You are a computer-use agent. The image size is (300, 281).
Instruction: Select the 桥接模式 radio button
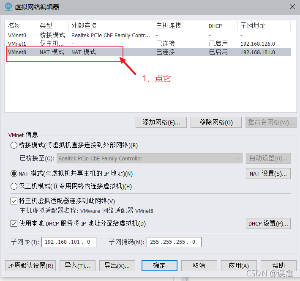(x=14, y=145)
